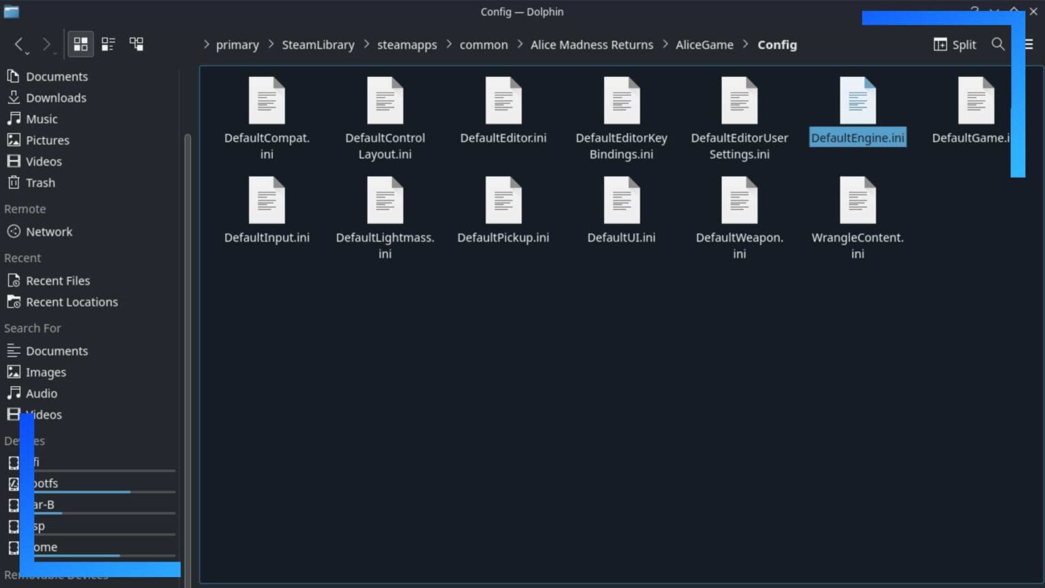Click the Places panel vertical scrollbar
This screenshot has width=1045, height=588.
[187, 354]
